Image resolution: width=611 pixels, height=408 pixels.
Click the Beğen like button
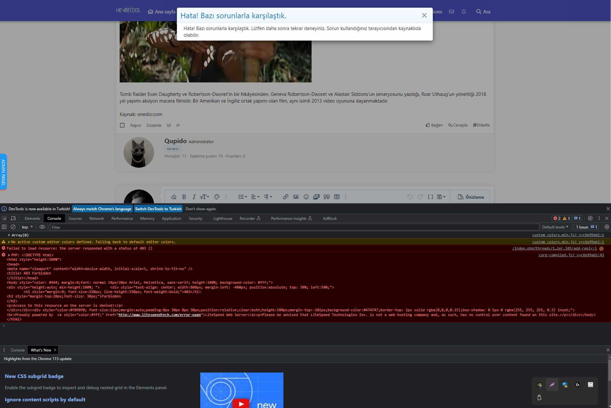(434, 125)
